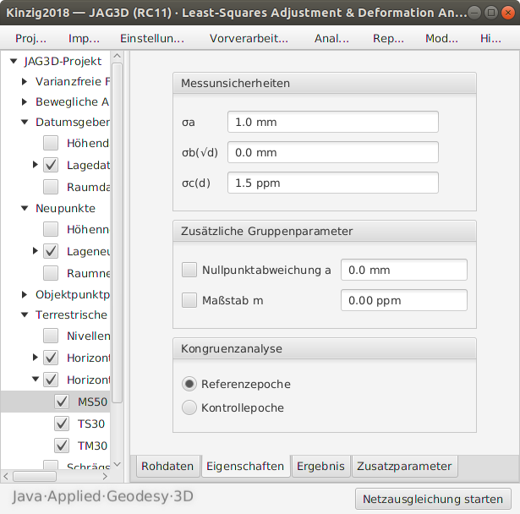This screenshot has width=520, height=514.
Task: Click the σc(d) ppm input field
Action: pyautogui.click(x=332, y=183)
